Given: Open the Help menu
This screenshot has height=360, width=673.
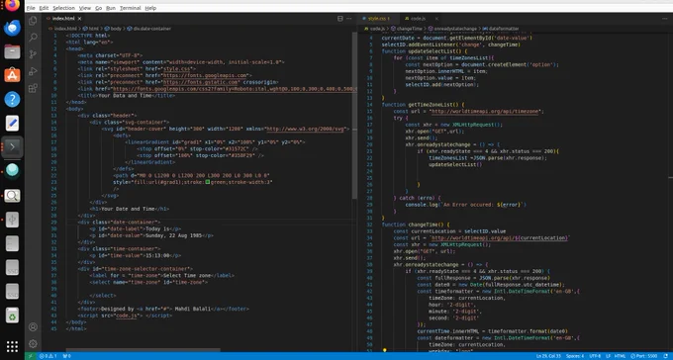Looking at the screenshot, I should point(150,8).
